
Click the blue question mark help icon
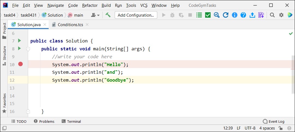(243, 15)
